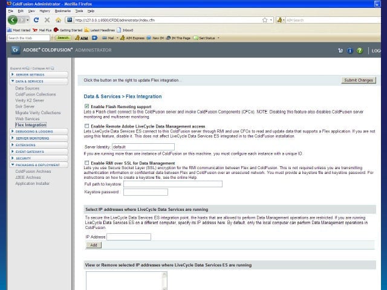Disable Flash Remoting support checkbox
This screenshot has width=387, height=290.
86,106
